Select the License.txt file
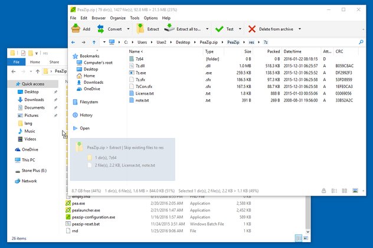 241,93
